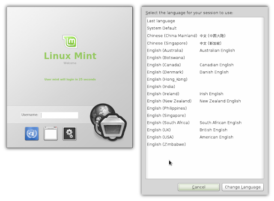Pick English (Zimbabwe) from the list
Viewport: 274px width, 201px height.
[x=167, y=145]
